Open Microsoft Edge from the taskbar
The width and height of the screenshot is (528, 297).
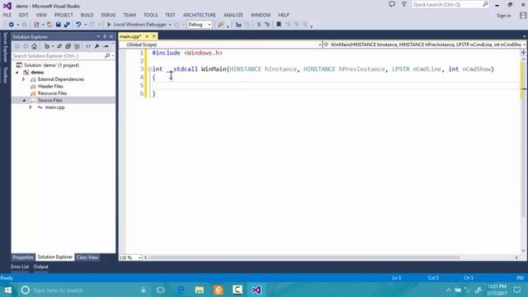click(181, 290)
